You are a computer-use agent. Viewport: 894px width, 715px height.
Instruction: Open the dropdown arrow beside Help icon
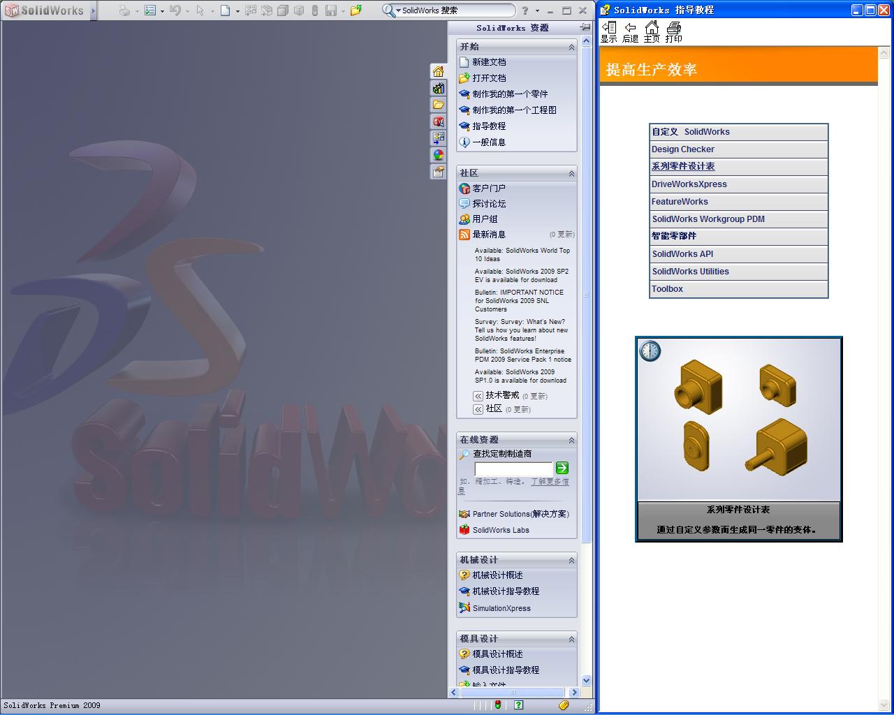[537, 11]
